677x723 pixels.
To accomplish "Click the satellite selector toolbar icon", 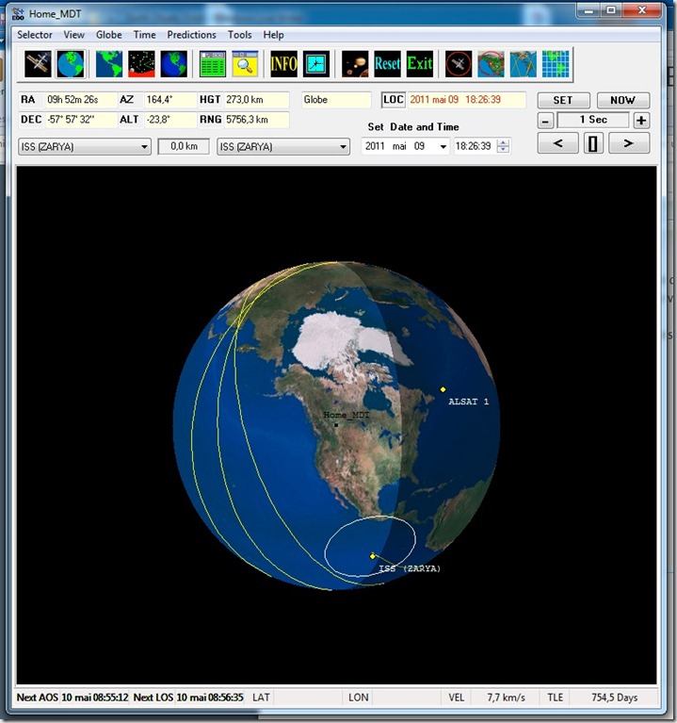I will tap(38, 63).
